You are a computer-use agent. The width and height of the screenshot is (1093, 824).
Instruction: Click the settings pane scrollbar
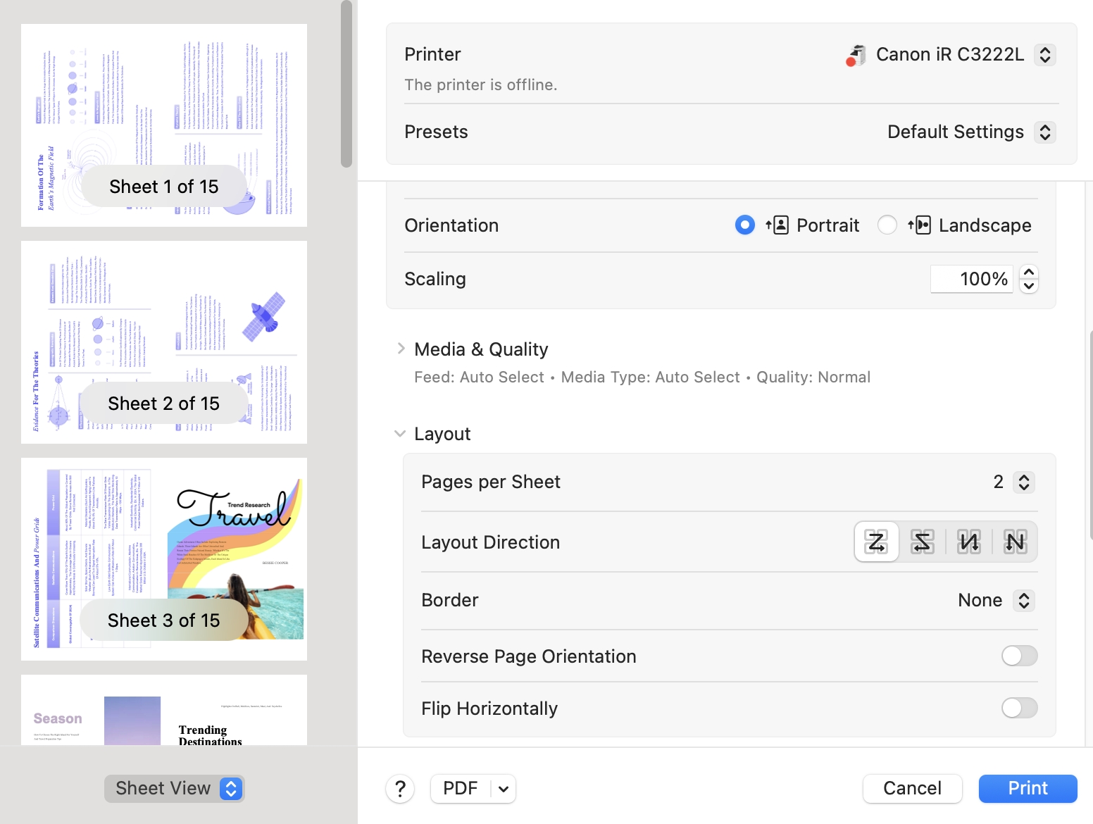click(1089, 435)
